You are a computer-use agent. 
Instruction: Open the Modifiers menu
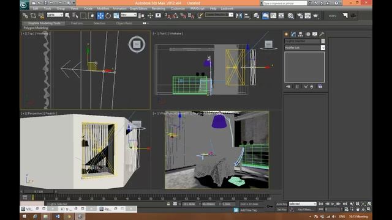[x=103, y=9]
